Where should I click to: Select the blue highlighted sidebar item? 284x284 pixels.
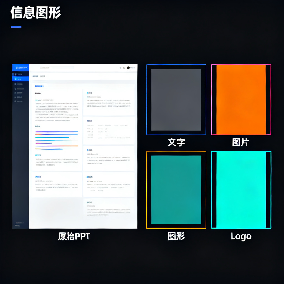coord(21,79)
